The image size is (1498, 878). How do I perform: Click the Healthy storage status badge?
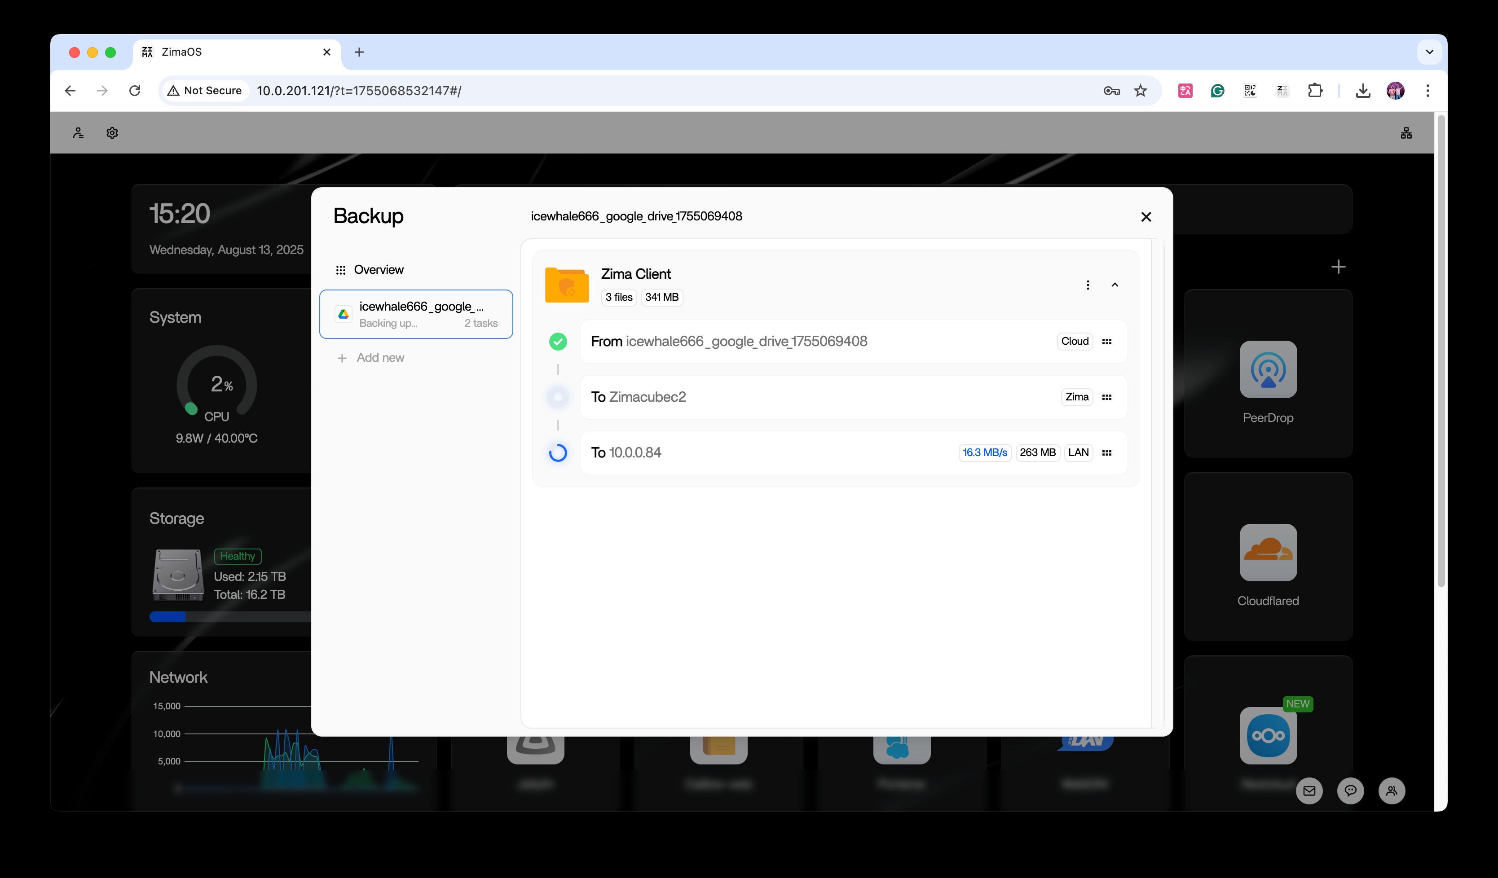click(x=238, y=556)
